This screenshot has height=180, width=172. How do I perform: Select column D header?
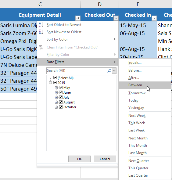click(100, 4)
